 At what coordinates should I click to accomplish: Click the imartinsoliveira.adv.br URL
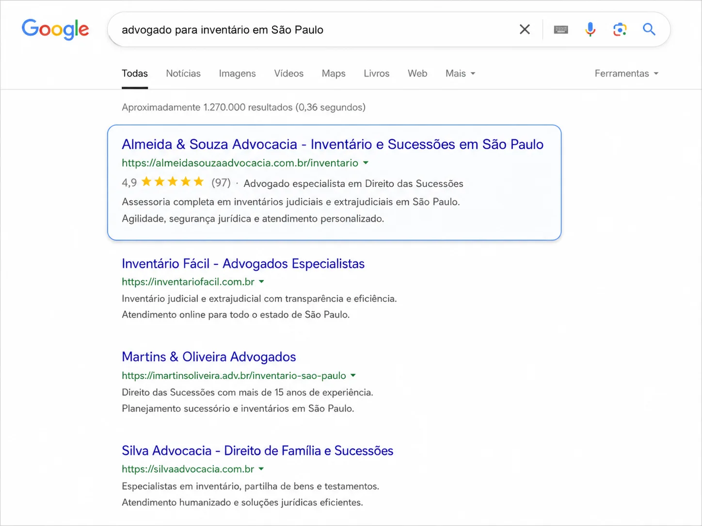[x=234, y=376]
